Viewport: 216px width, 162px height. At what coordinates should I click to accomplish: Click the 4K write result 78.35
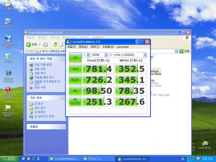pos(131,90)
